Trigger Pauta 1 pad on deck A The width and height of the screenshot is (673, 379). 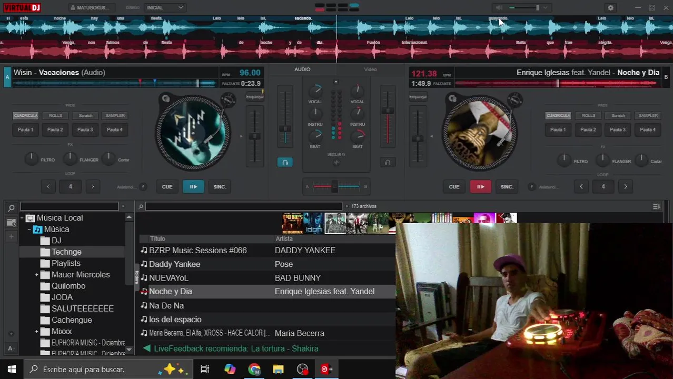click(25, 129)
